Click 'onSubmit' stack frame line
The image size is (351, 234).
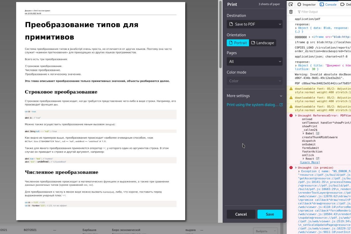coord(309,144)
